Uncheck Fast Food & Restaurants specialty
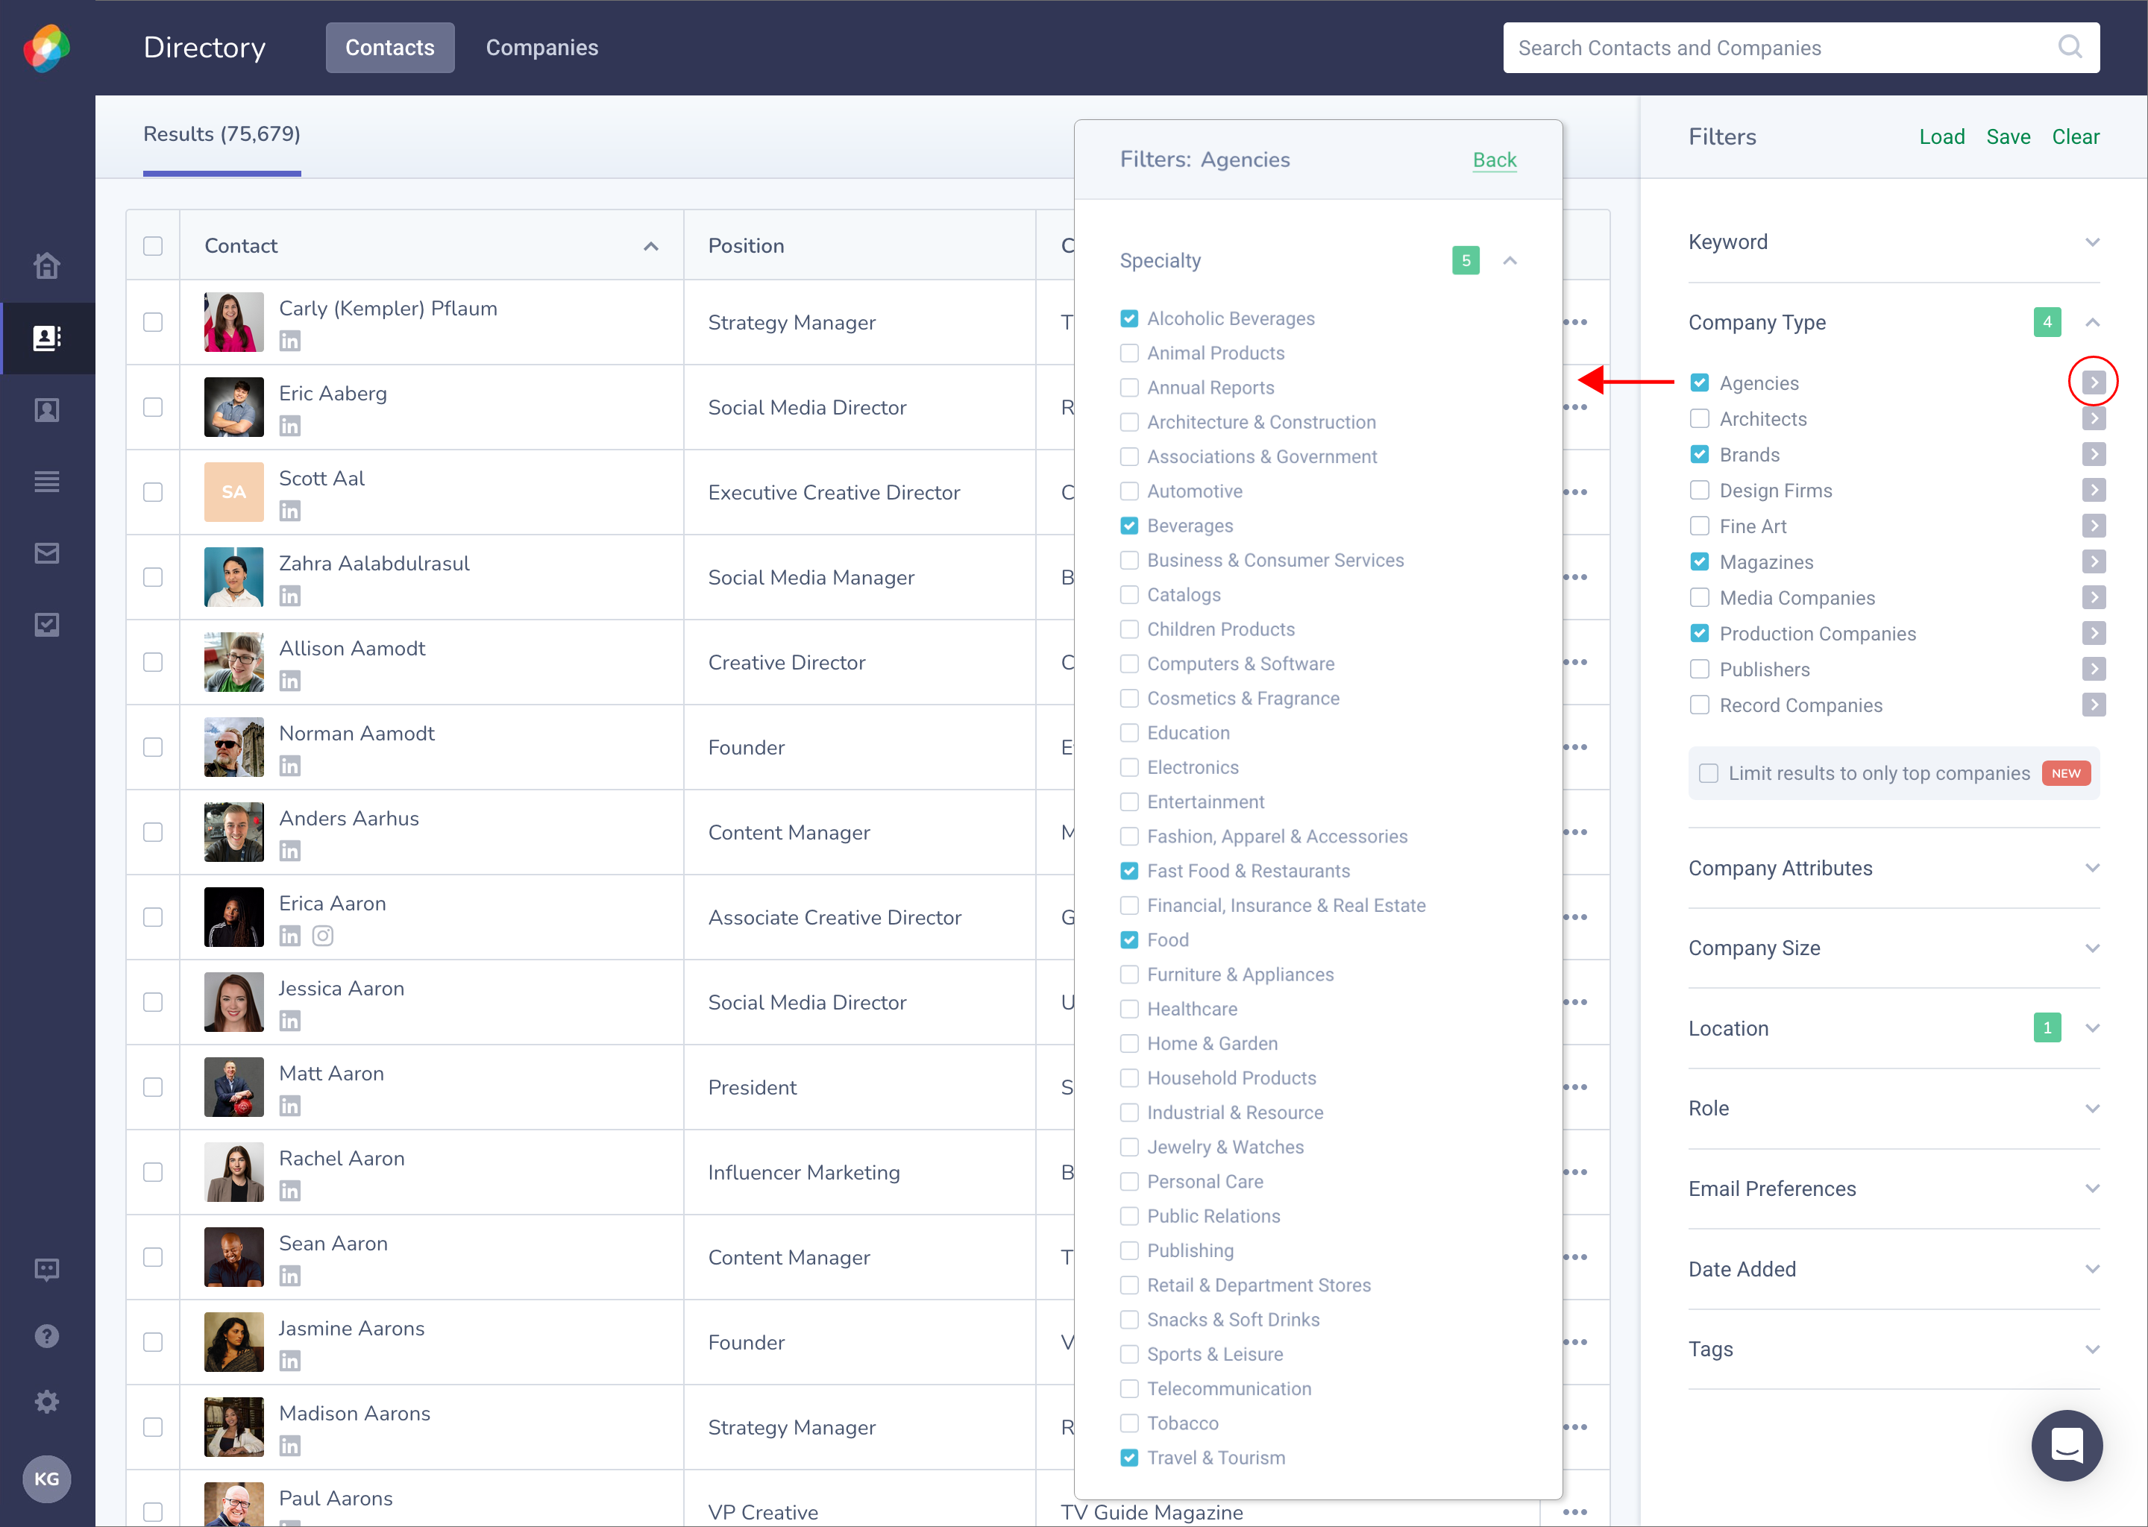 [1129, 871]
